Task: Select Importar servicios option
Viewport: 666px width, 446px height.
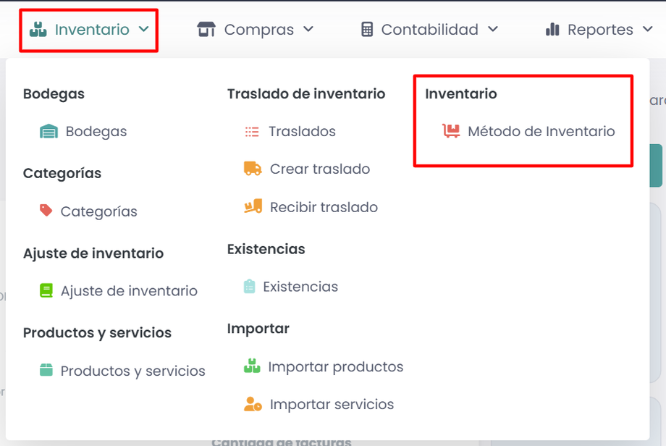Action: [x=332, y=404]
